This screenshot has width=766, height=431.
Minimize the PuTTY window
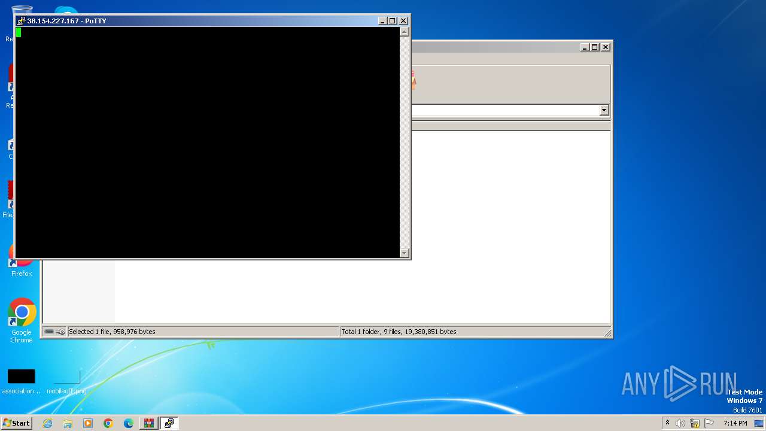pos(383,21)
